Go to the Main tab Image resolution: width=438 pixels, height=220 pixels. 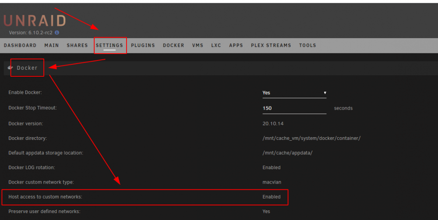(x=52, y=45)
